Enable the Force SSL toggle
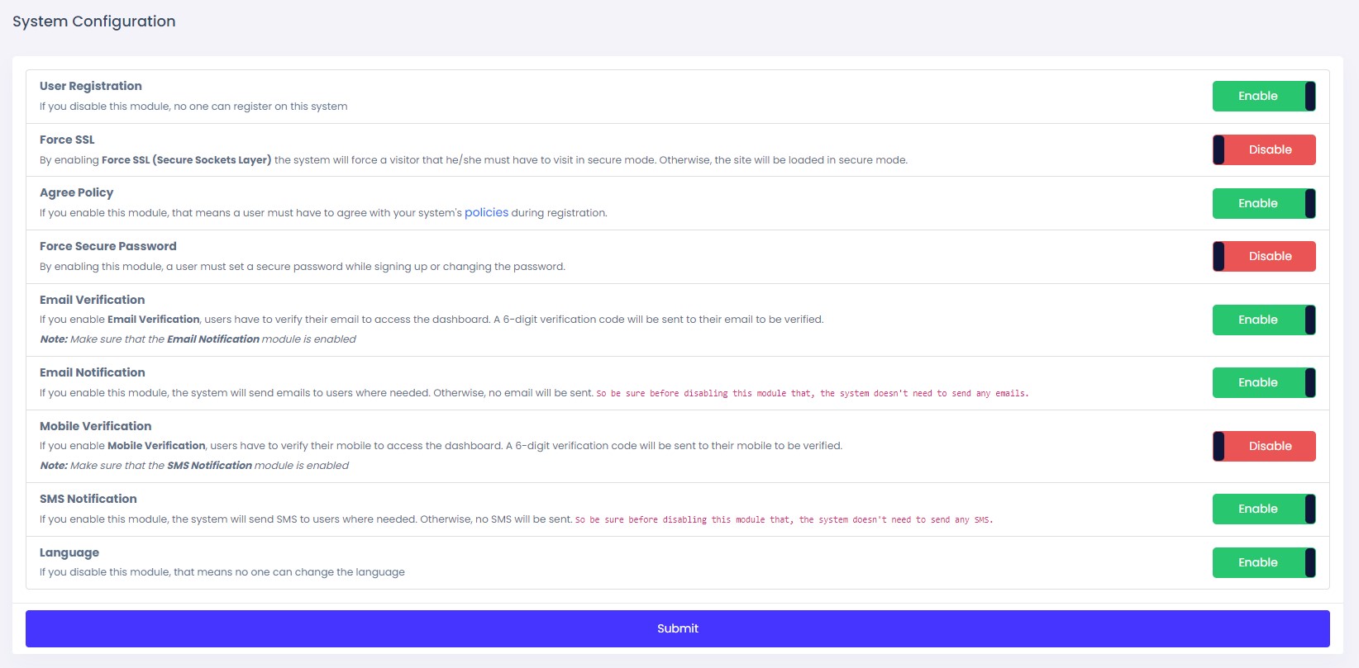The height and width of the screenshot is (668, 1359). 1263,150
